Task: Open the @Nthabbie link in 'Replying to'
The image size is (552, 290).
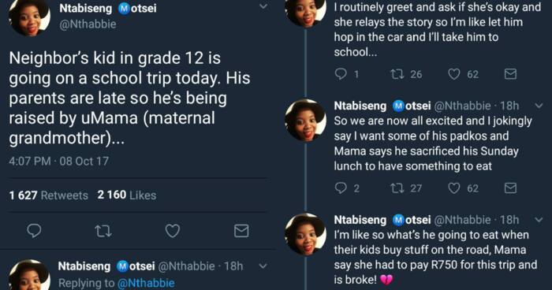Action: [146, 283]
